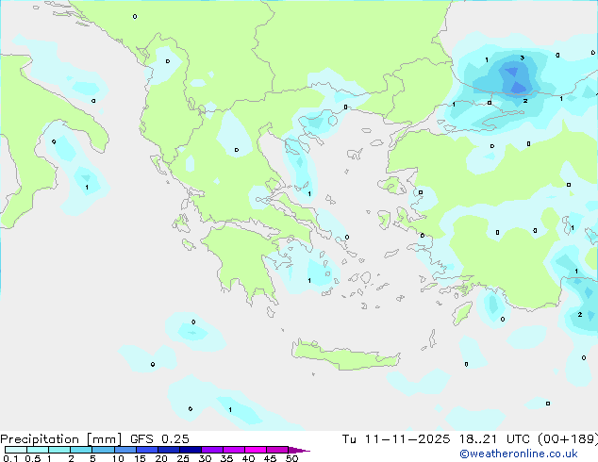The width and height of the screenshot is (598, 462).
Task: Click the '(00+189)' forecast offset text
Action: (x=568, y=439)
